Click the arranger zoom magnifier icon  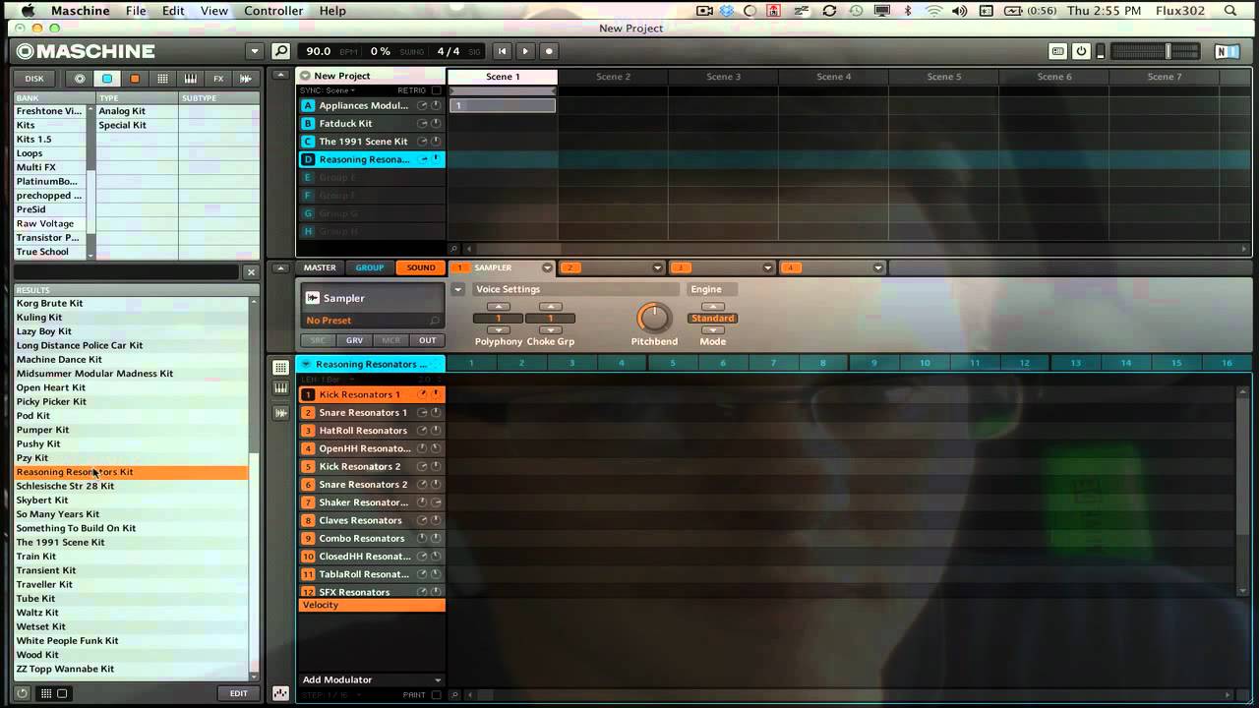tap(453, 249)
